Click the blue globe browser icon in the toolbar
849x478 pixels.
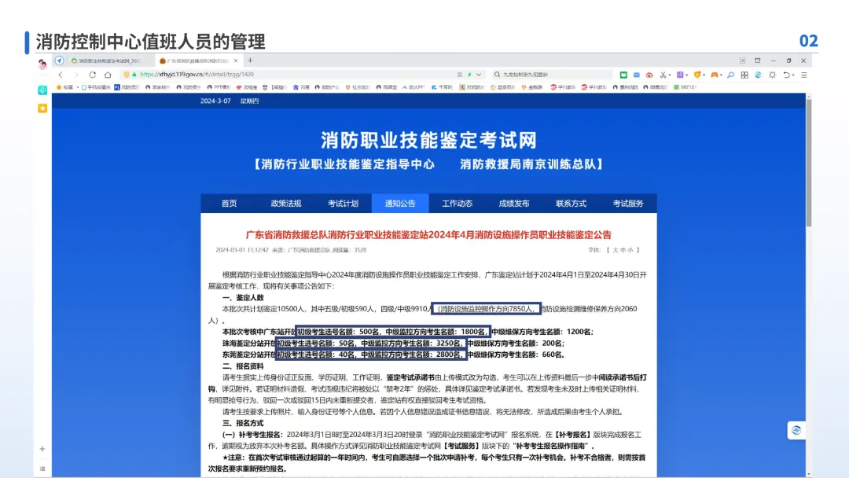coord(758,75)
